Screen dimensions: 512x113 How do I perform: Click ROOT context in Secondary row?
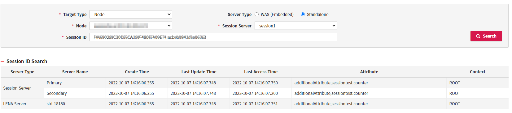pyautogui.click(x=455, y=93)
